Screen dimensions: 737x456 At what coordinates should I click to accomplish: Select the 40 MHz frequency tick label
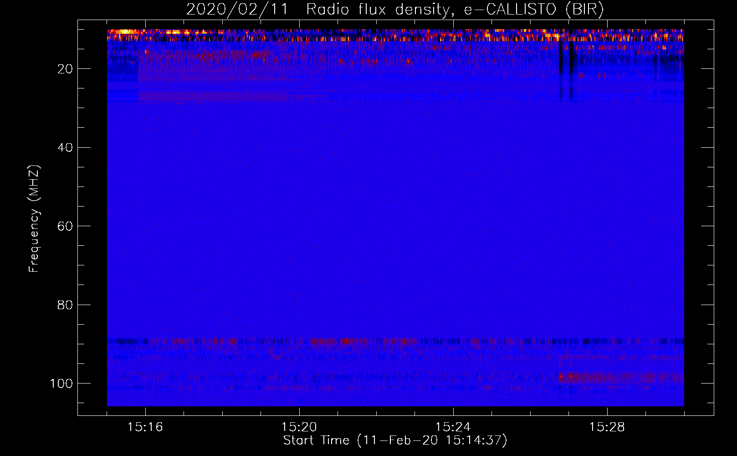click(x=66, y=147)
